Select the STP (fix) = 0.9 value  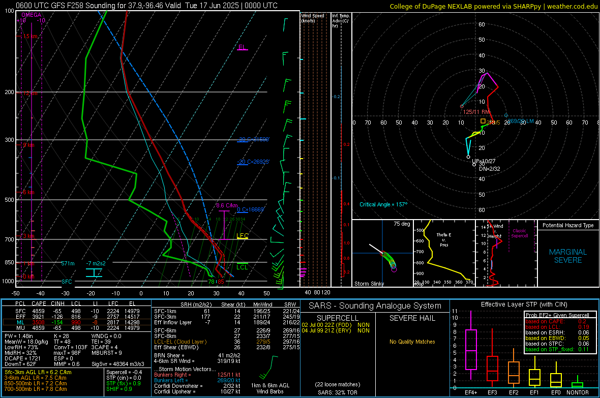(124, 383)
